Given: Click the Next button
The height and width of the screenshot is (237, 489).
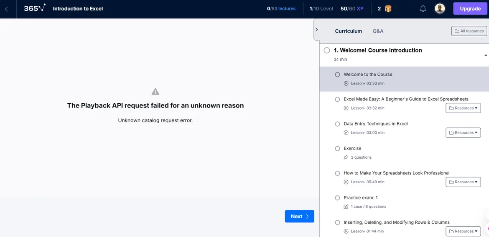Looking at the screenshot, I should 299,217.
